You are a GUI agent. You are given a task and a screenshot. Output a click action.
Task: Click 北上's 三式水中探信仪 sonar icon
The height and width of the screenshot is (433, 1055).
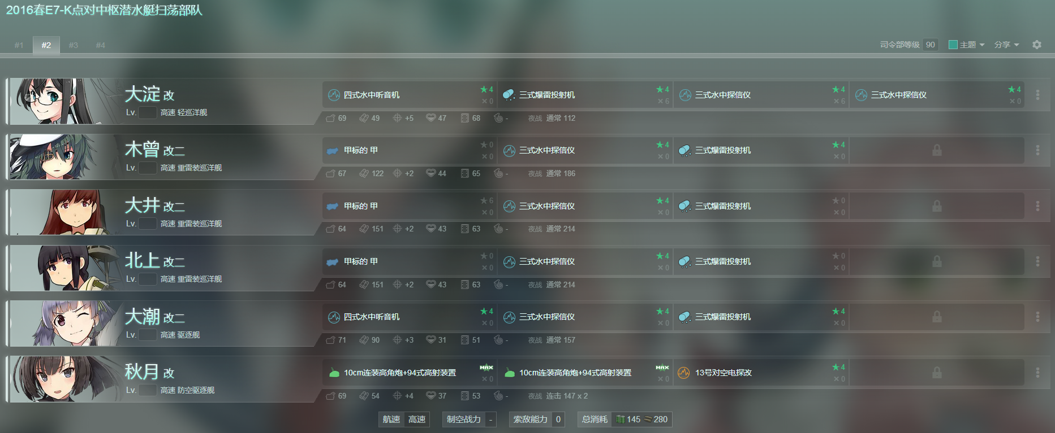point(509,261)
